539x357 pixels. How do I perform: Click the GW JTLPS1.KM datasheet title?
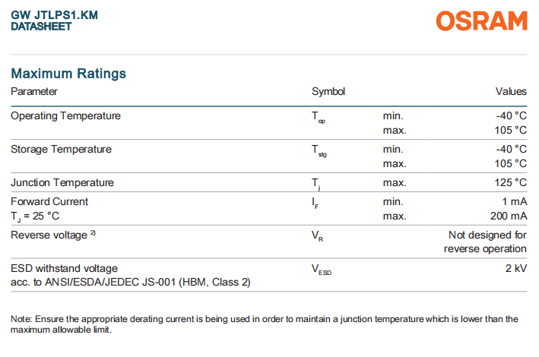(x=55, y=14)
